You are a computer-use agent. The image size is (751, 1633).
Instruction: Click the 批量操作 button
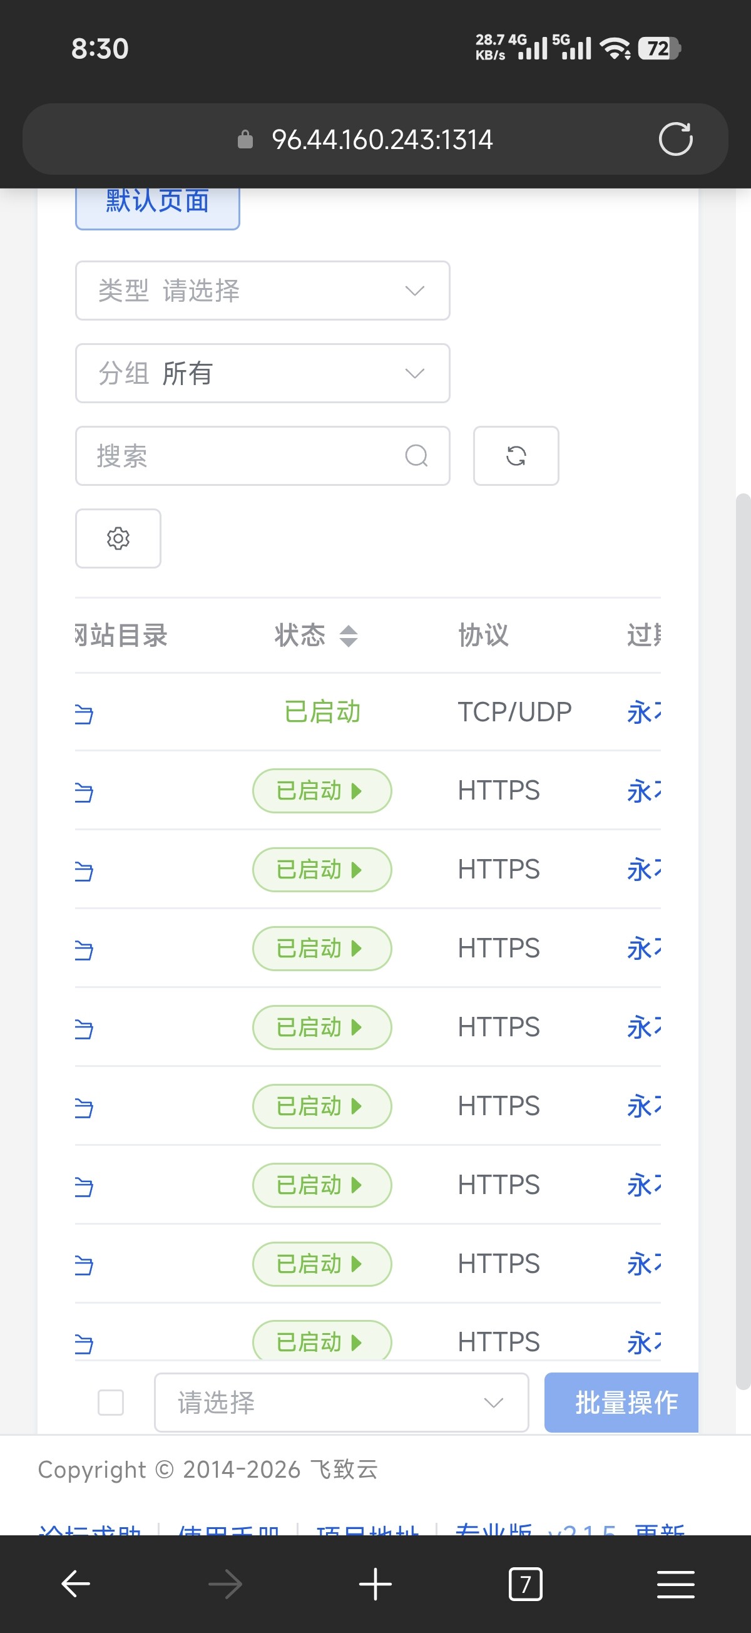[621, 1402]
